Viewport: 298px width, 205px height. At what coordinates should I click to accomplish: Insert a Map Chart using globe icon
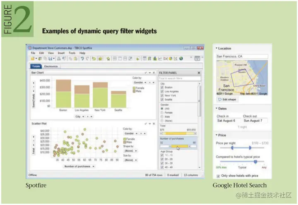181,59
